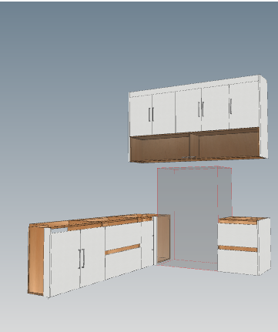Image resolution: width=278 pixels, height=332 pixels.
Task: Select the white right side panel of upper wall cabinet
Action: point(263,117)
